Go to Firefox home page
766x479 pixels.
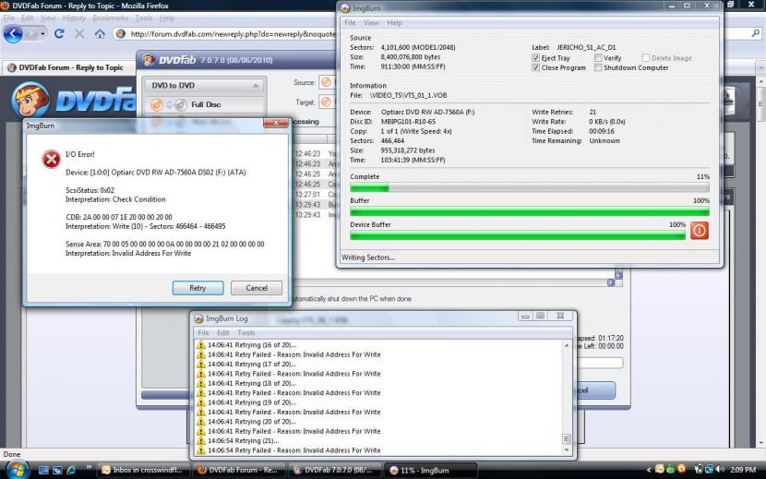[x=100, y=33]
